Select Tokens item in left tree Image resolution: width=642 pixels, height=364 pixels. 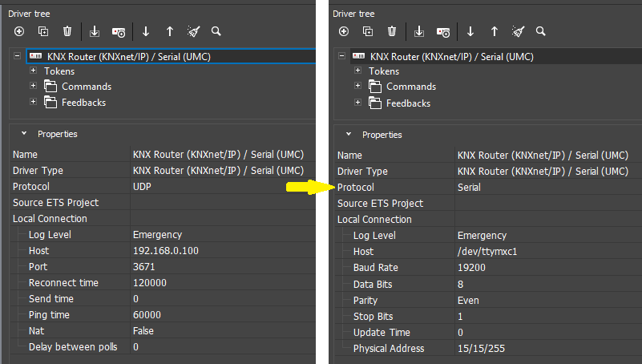point(59,71)
